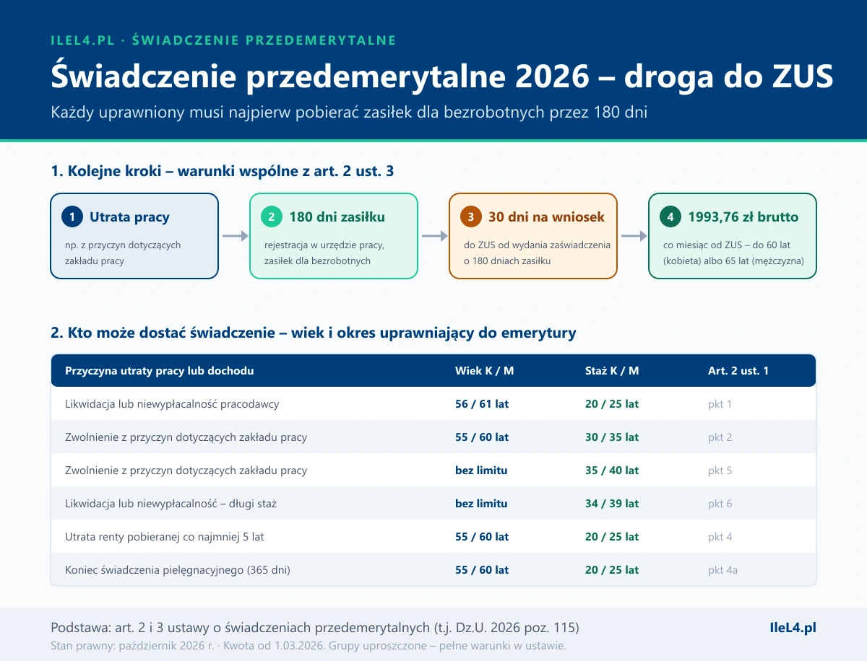
Task: Select row 'Utrata renty pobieranej co najmniej 5 lat'
Action: pyautogui.click(x=433, y=537)
